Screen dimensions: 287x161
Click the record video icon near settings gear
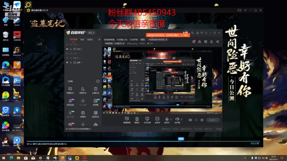click(190, 120)
